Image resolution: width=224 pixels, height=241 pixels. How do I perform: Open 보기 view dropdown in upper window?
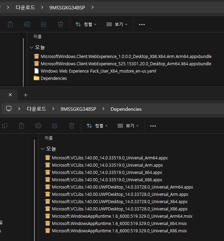[117, 24]
